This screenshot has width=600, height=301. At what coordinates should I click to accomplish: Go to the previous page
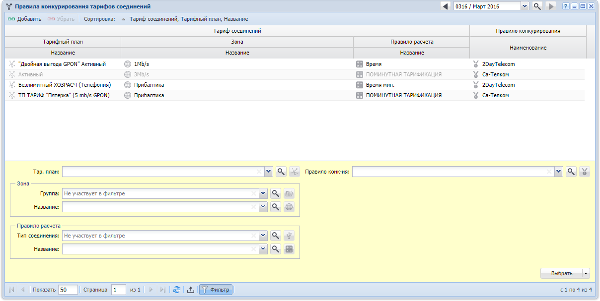(x=23, y=290)
